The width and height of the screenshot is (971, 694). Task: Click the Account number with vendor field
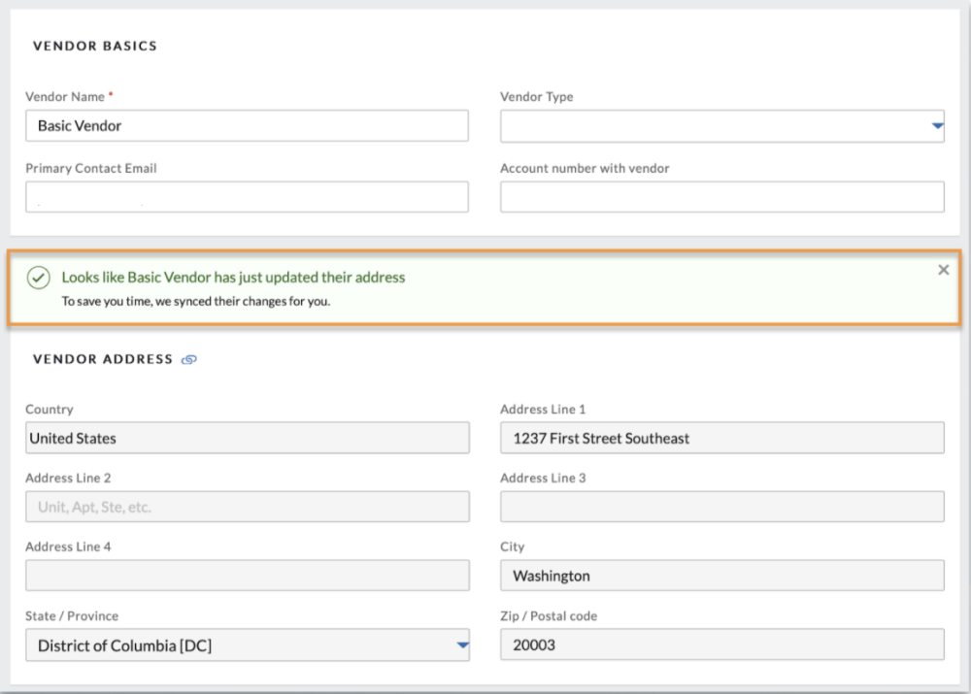(721, 197)
